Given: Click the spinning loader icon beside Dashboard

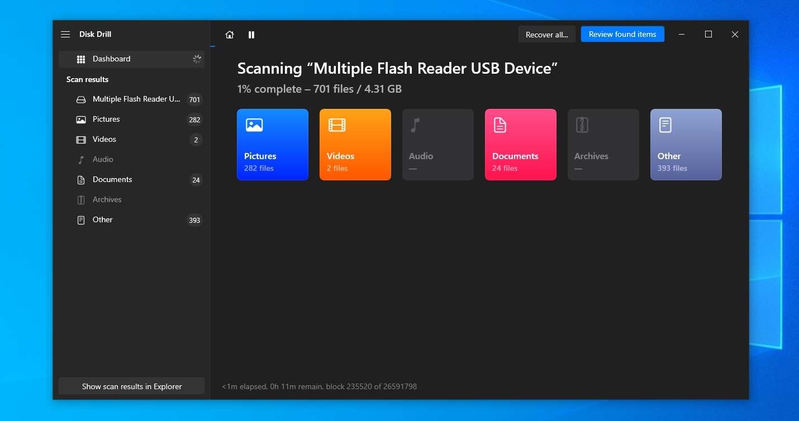Looking at the screenshot, I should tap(197, 59).
